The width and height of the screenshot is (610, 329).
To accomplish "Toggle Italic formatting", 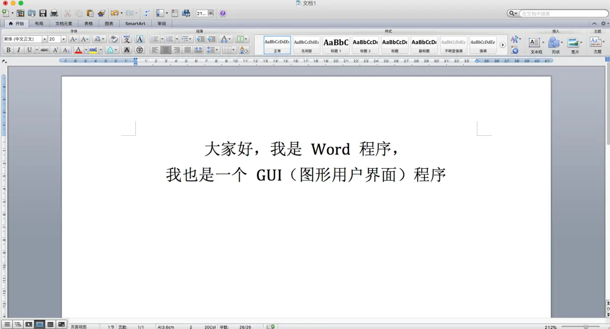I will pyautogui.click(x=19, y=50).
